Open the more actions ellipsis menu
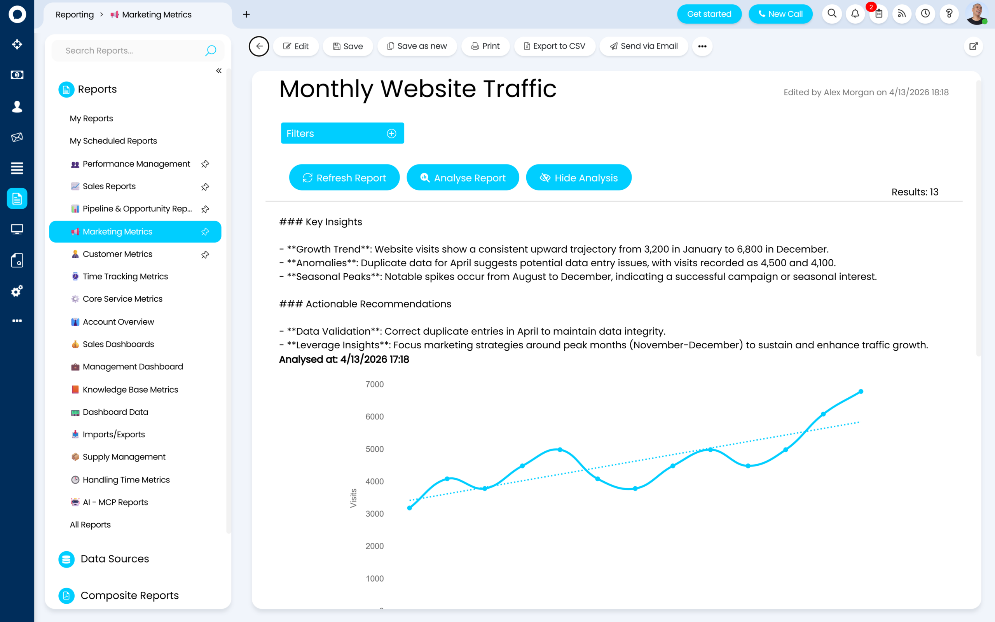 coord(702,46)
